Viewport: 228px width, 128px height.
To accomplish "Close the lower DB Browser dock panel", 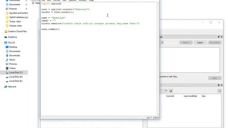I will point(222,85).
